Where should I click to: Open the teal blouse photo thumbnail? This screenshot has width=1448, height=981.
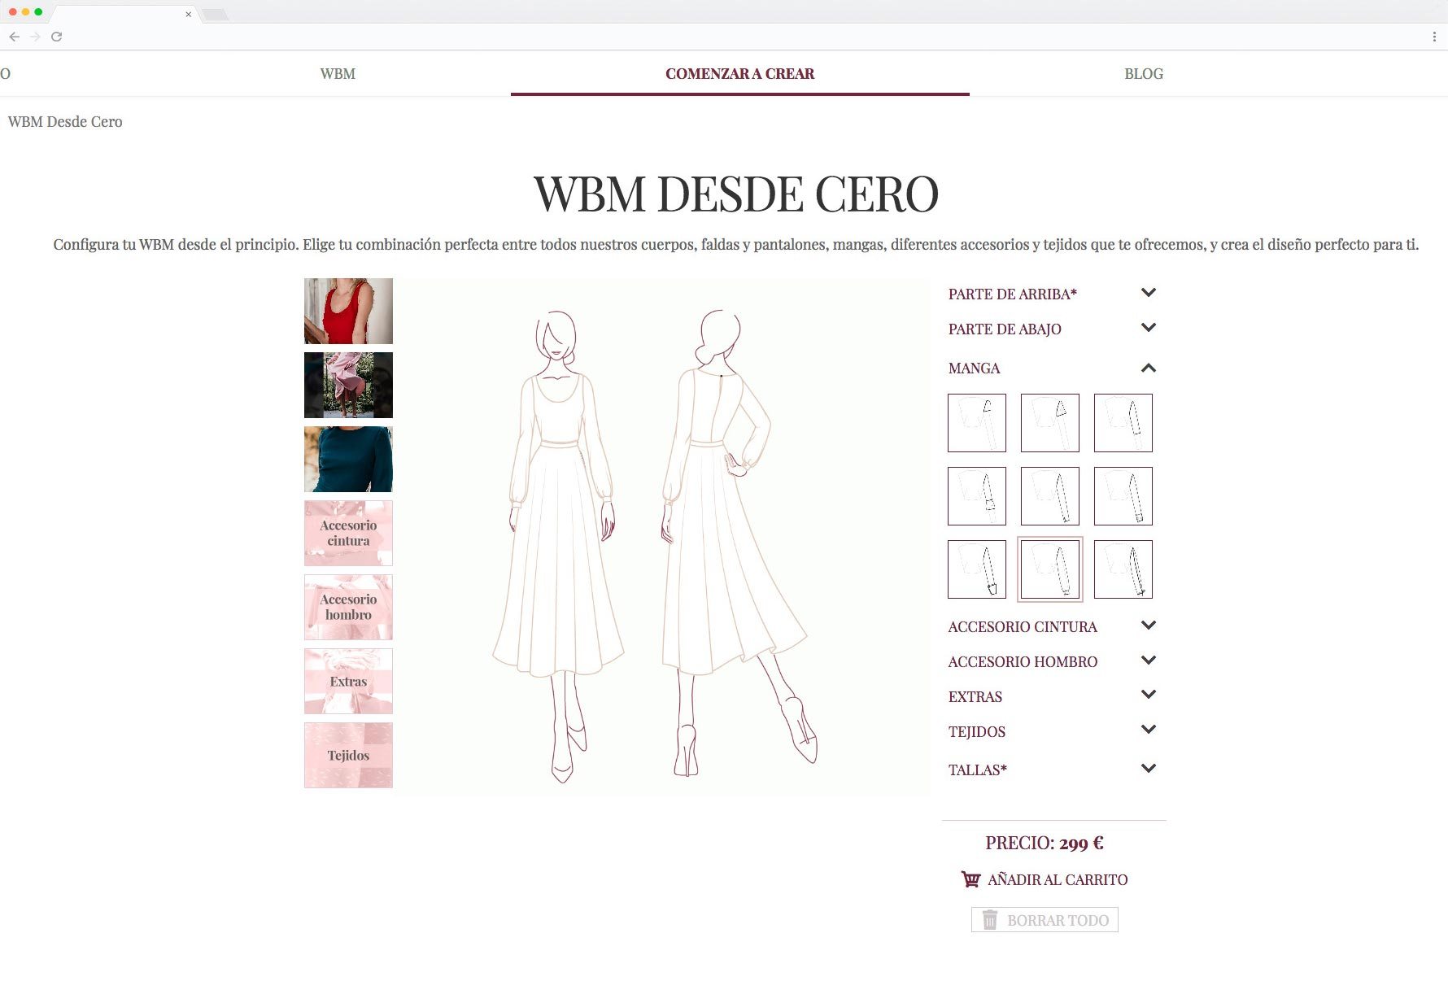(348, 459)
